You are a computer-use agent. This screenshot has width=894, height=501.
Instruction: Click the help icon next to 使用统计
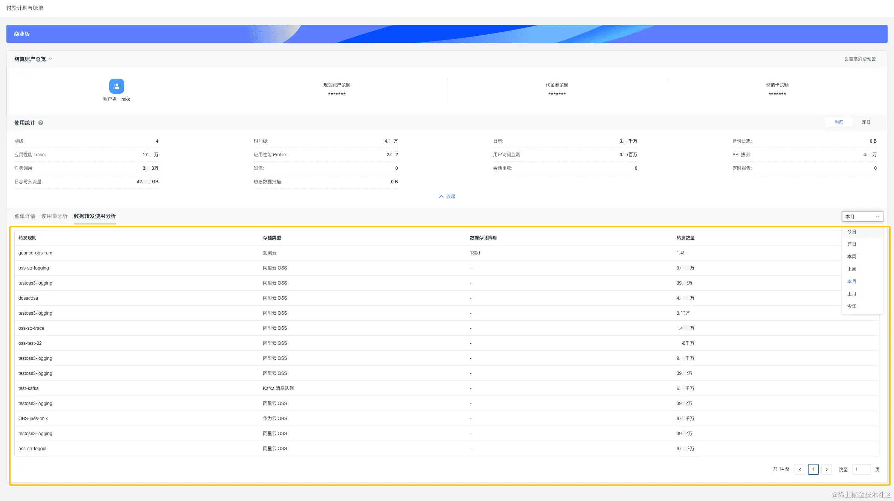click(x=41, y=123)
